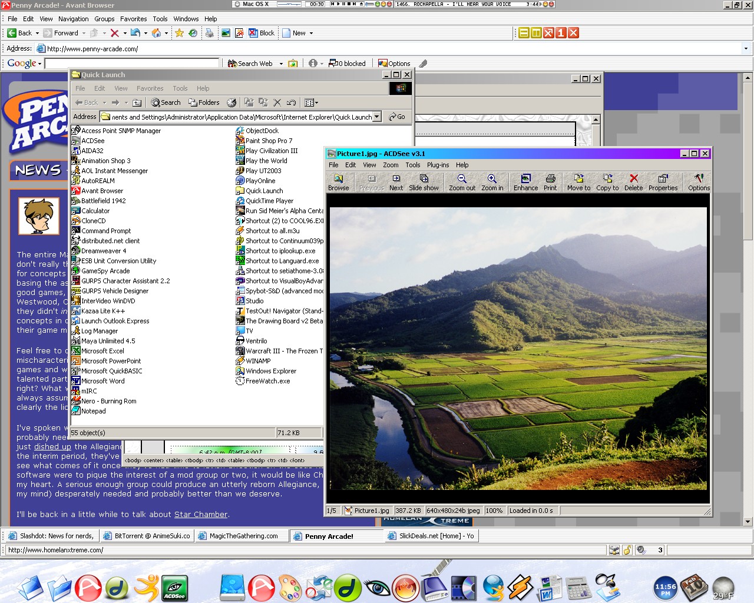The width and height of the screenshot is (754, 603).
Task: Click Penny Arcade page scrollbar down arrow
Action: coord(748,522)
